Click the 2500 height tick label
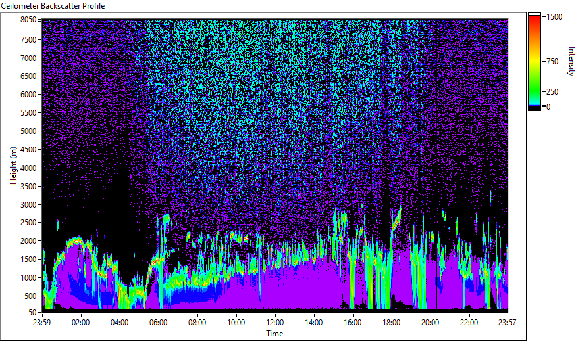578x341 pixels. click(x=28, y=223)
